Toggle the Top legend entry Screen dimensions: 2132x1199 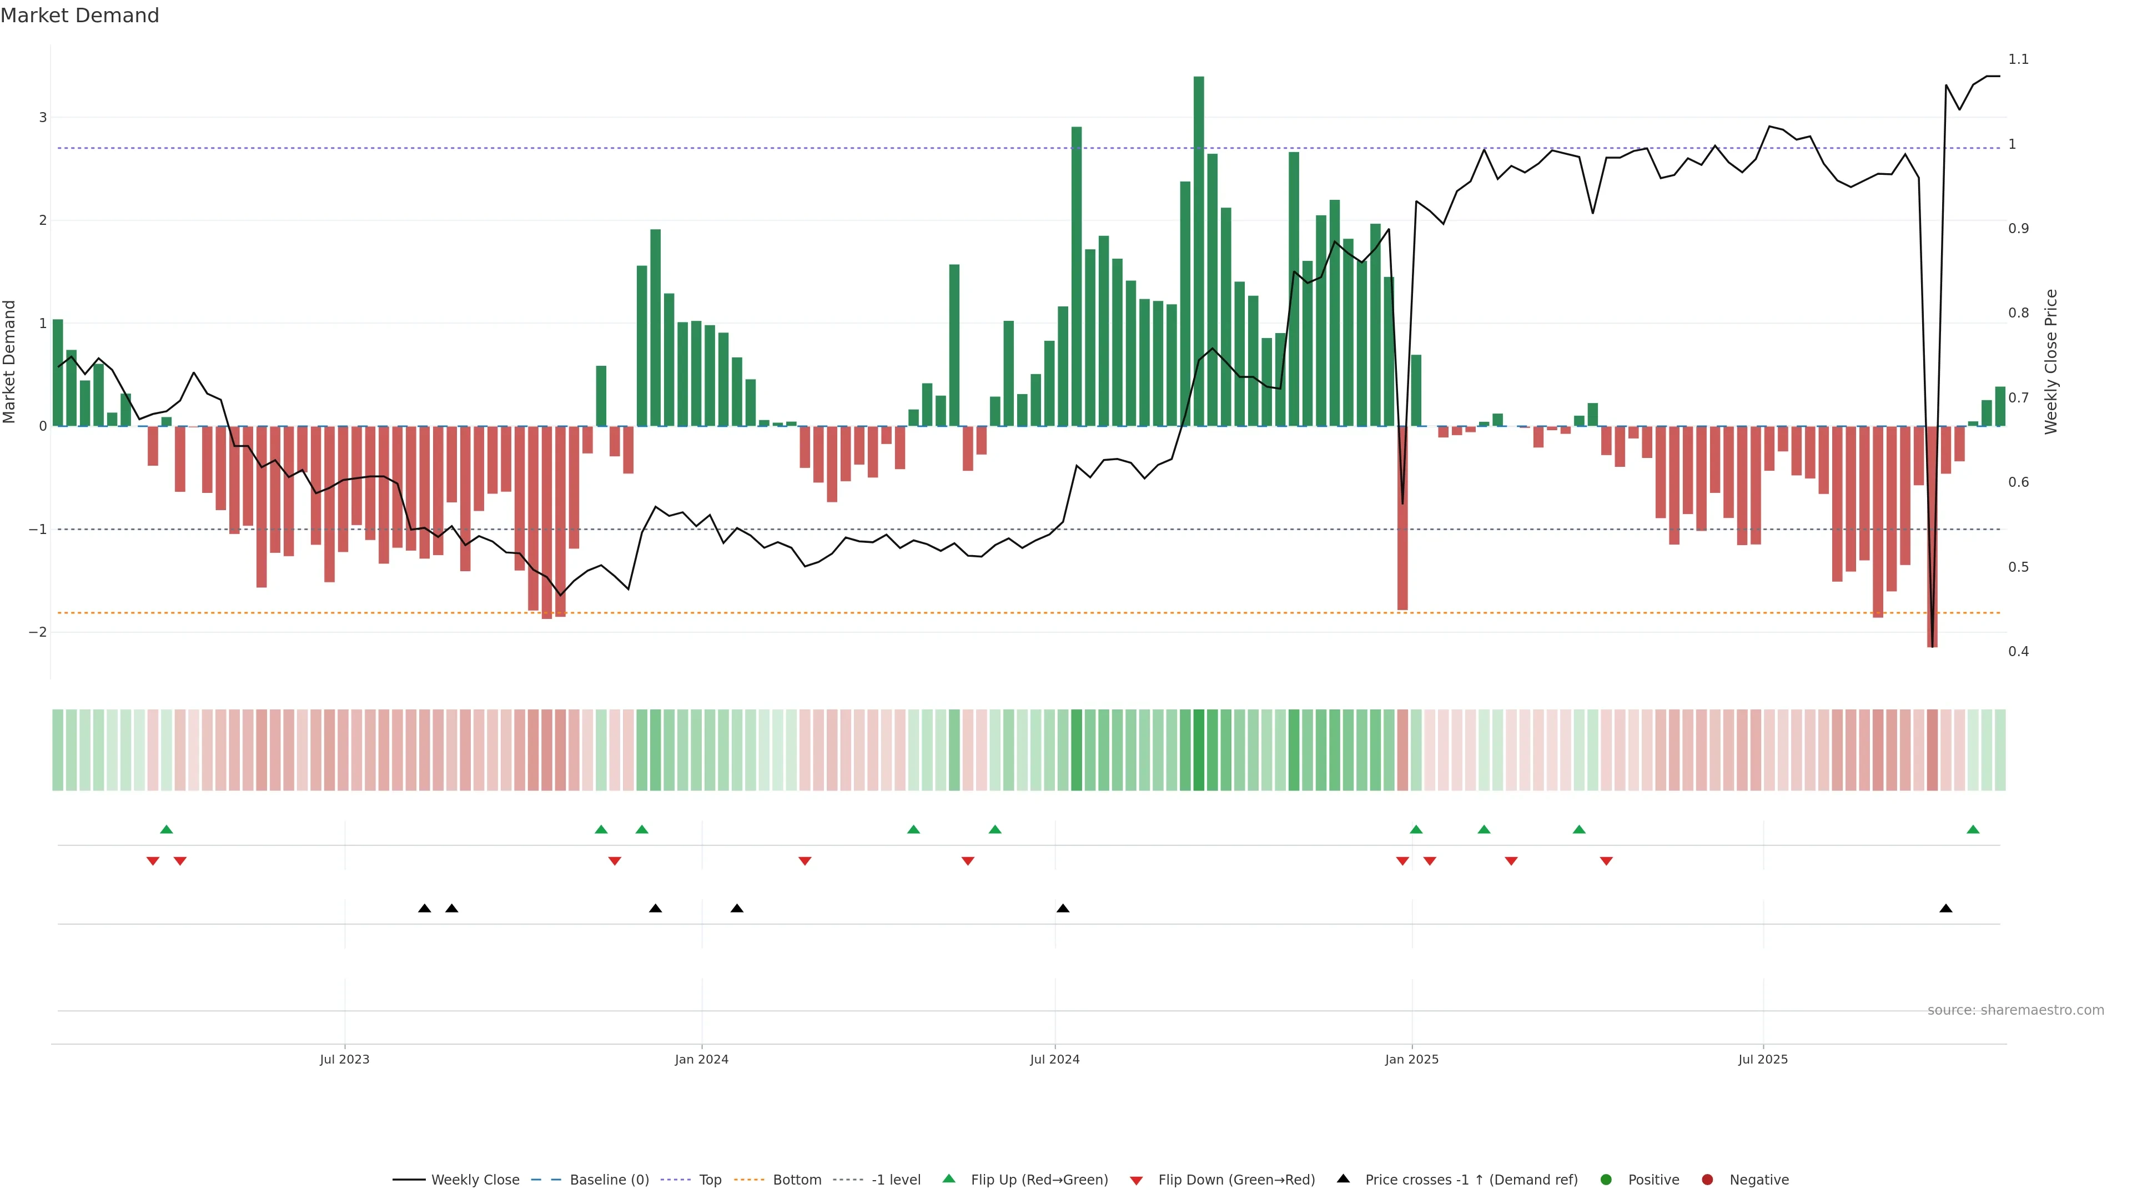[x=710, y=1180]
